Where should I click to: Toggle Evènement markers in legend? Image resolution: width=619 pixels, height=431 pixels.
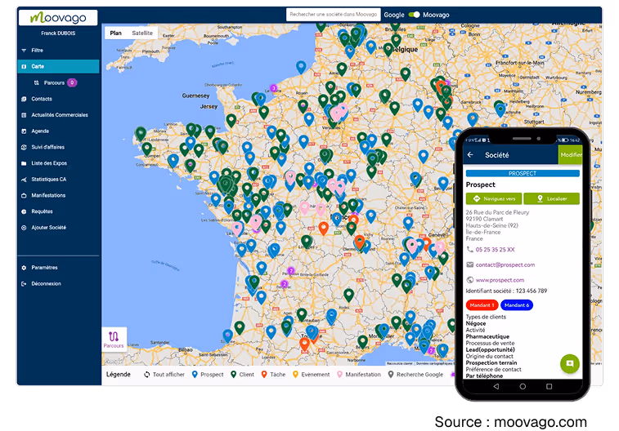pyautogui.click(x=311, y=375)
